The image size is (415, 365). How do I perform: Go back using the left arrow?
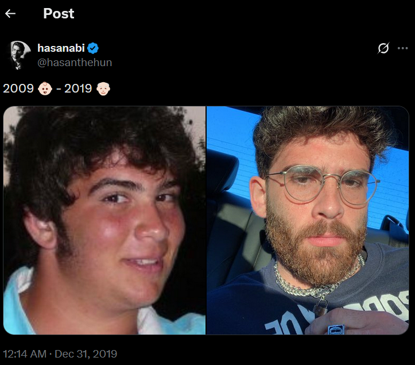[x=10, y=14]
